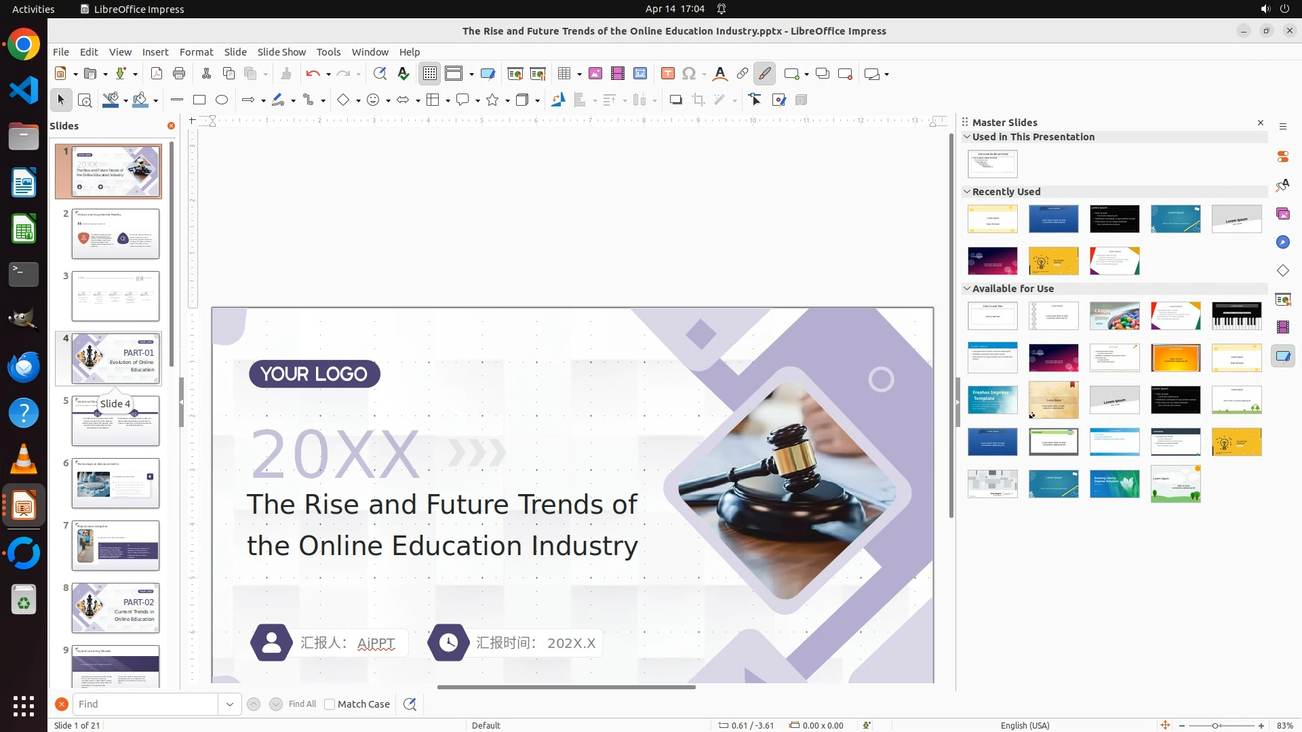This screenshot has width=1302, height=732.
Task: Click Export as PDF icon
Action: (x=157, y=74)
